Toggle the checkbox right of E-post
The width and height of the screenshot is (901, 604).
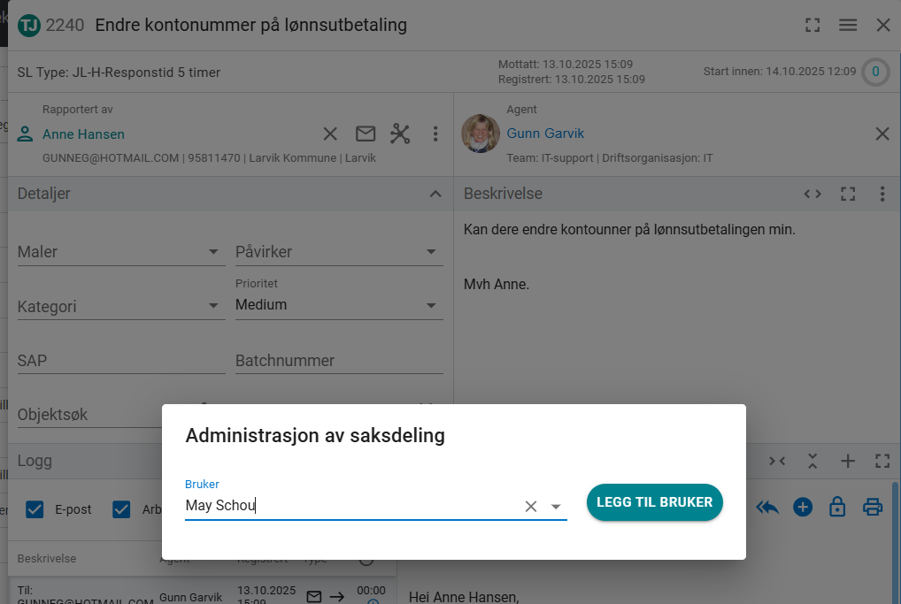(x=122, y=509)
